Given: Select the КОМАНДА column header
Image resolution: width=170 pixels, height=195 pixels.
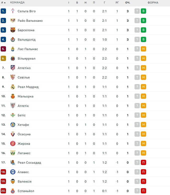Looking at the screenshot, I should (17, 2).
